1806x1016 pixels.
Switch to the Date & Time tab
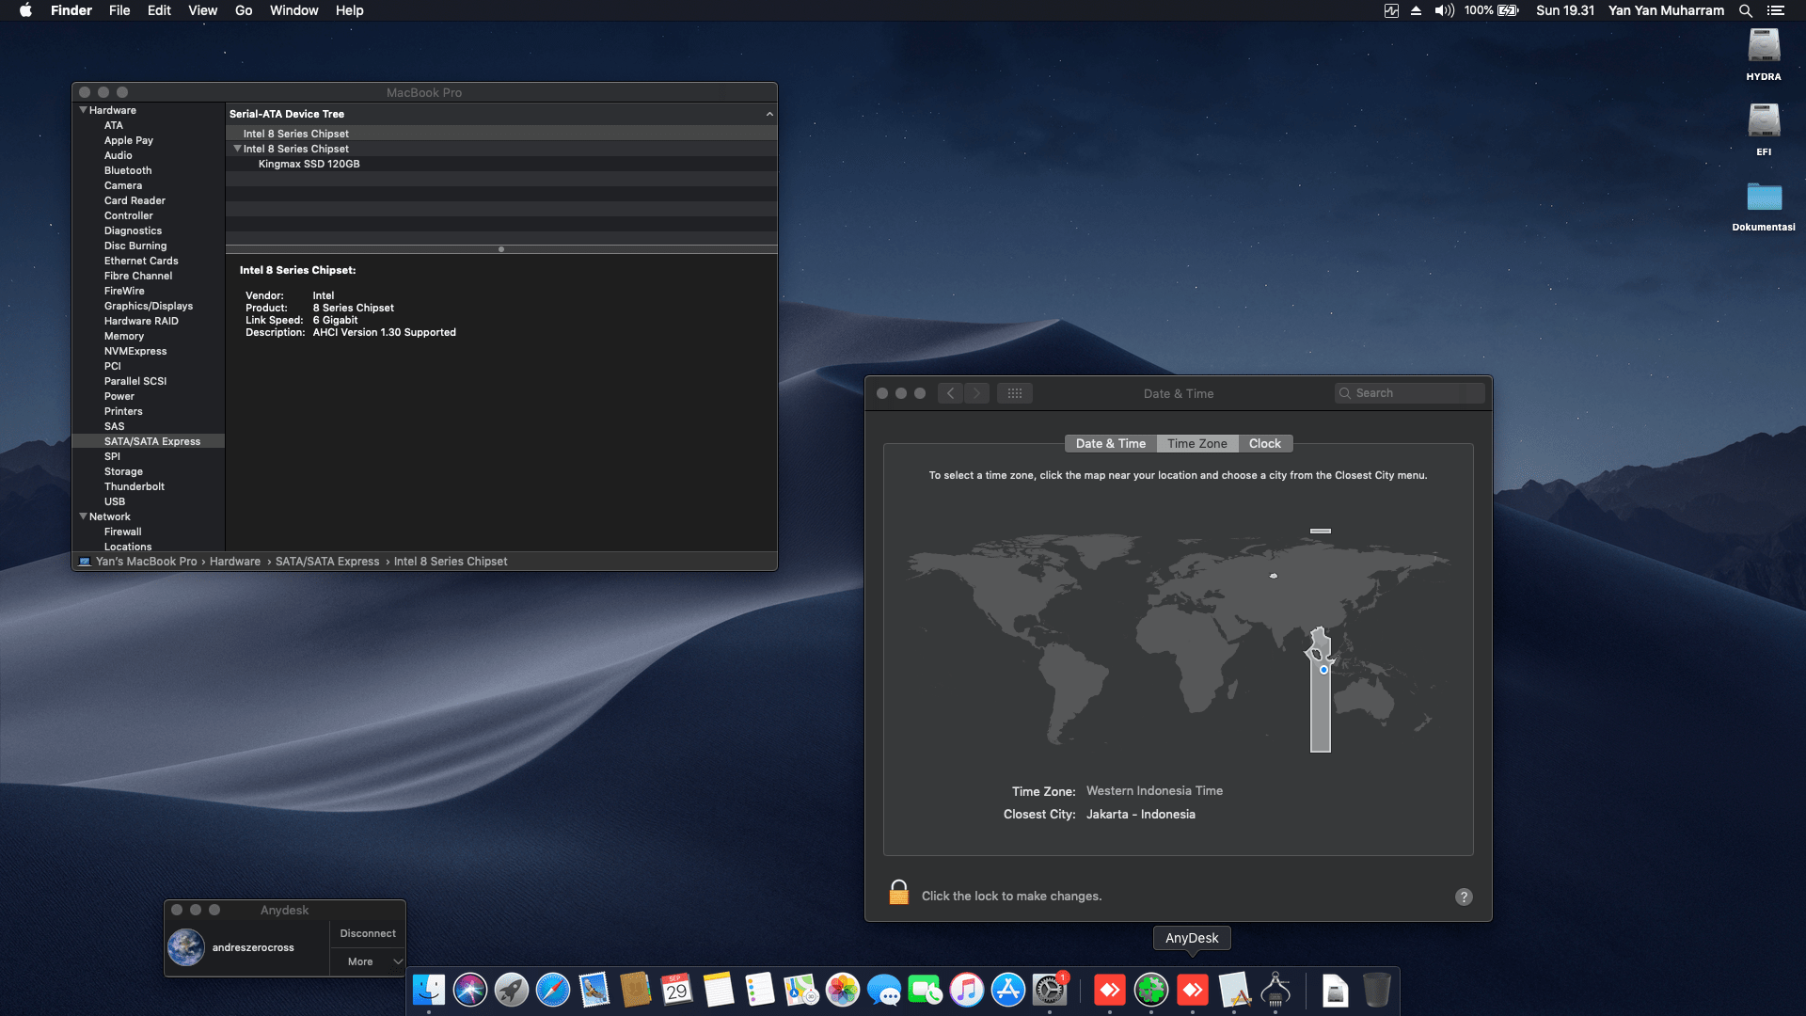point(1110,443)
